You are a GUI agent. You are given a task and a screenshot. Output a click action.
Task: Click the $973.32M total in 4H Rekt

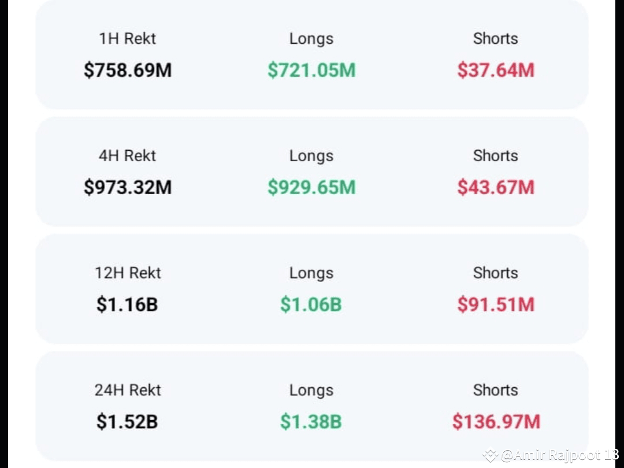point(127,187)
